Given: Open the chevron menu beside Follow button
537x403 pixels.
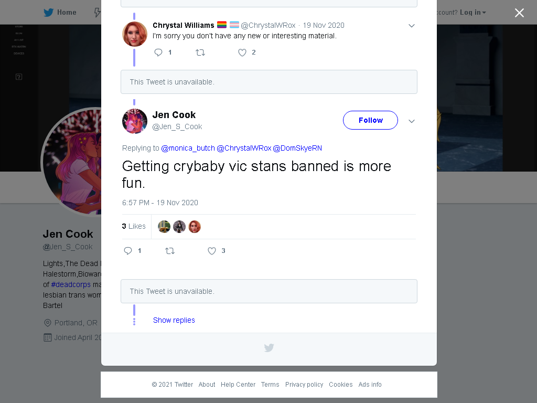Looking at the screenshot, I should tap(412, 121).
